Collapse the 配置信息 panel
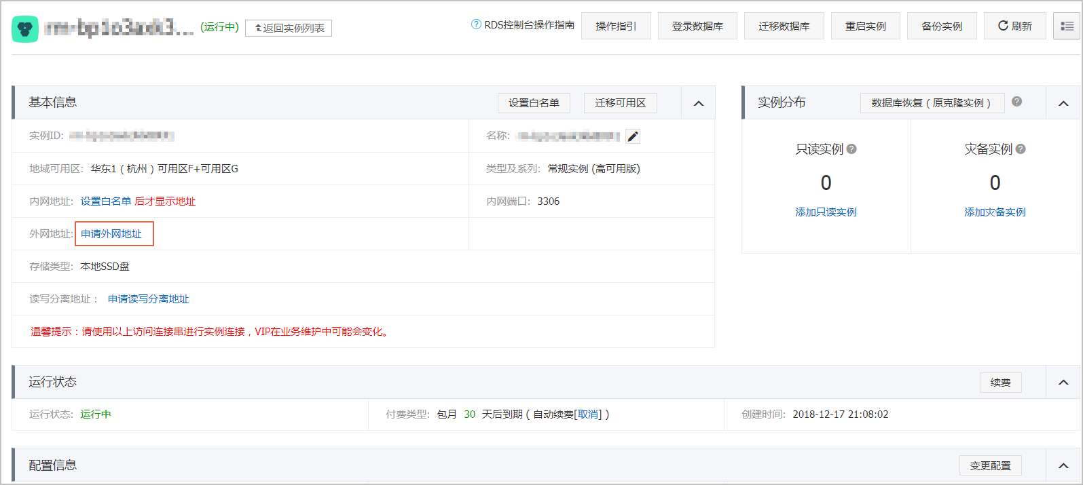 [1063, 465]
